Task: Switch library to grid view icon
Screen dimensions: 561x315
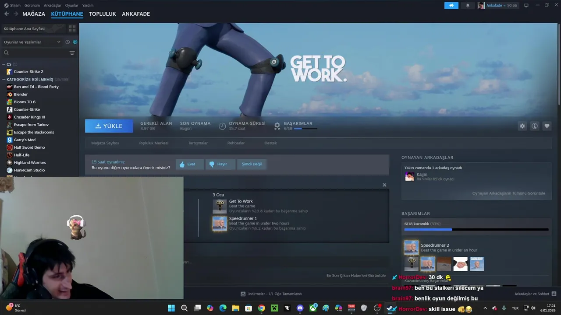Action: point(72,28)
